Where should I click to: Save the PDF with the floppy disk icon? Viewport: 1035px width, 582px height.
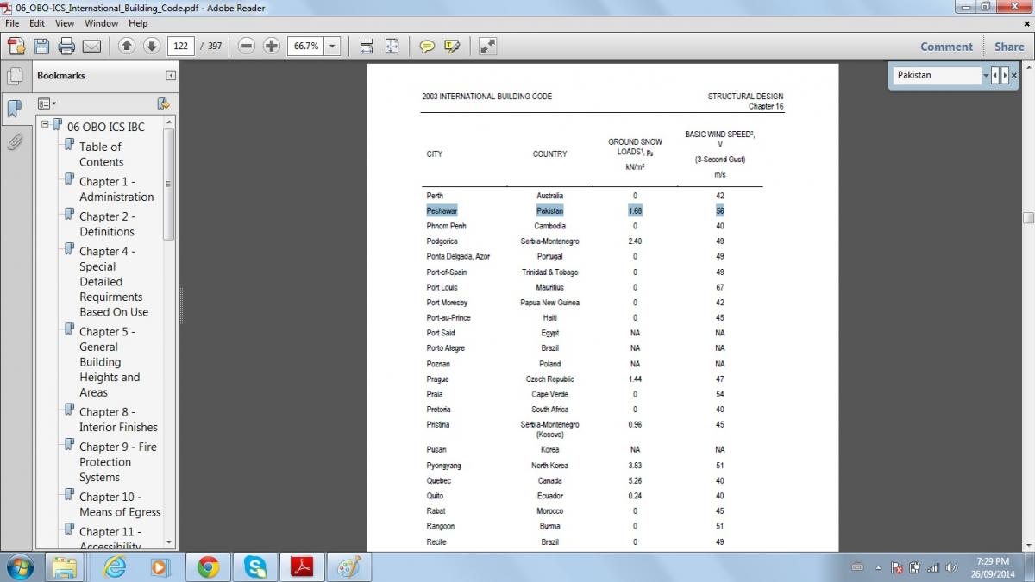[x=42, y=47]
